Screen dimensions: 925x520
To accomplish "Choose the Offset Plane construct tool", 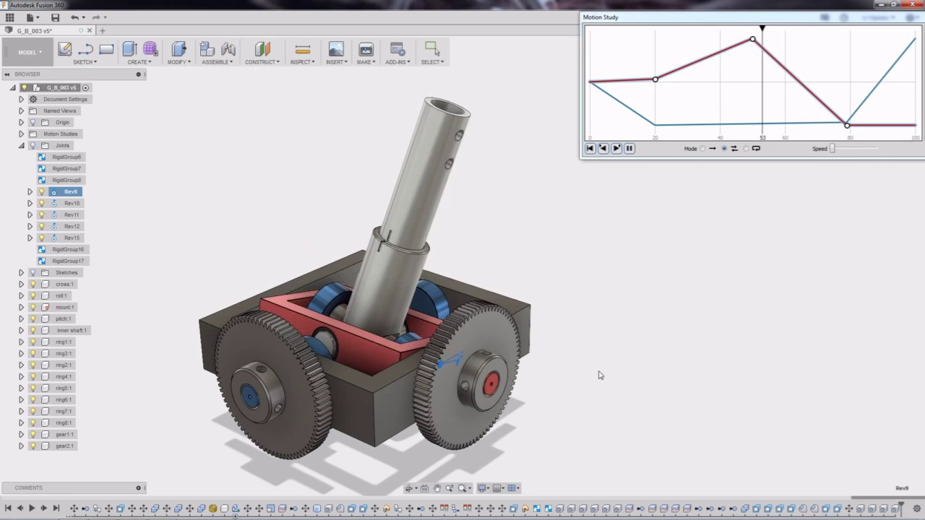I will point(262,49).
